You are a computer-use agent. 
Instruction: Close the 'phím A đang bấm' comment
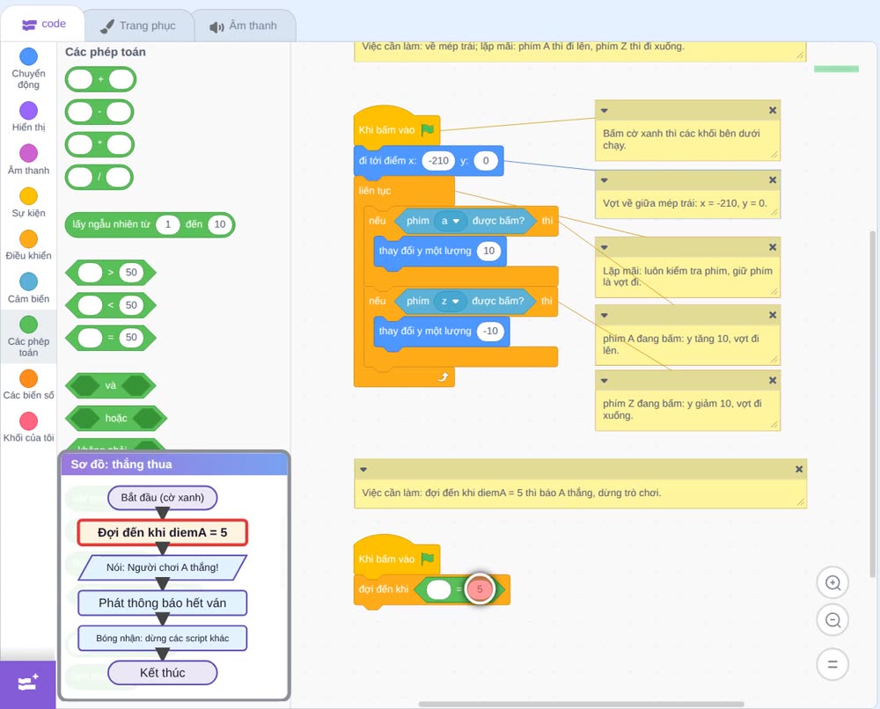pos(773,315)
